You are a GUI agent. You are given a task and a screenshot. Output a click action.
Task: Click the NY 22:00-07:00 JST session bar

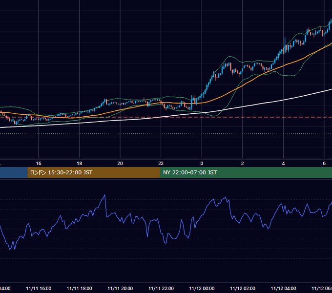tap(246, 172)
